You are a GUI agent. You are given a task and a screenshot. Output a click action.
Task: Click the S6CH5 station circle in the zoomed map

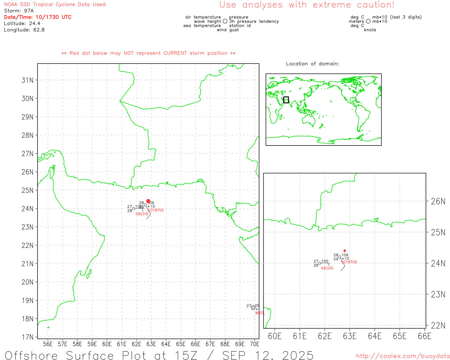click(320, 263)
